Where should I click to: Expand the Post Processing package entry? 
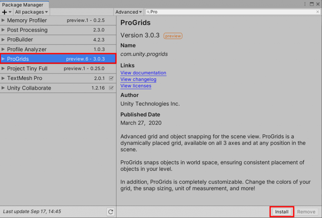click(3, 30)
